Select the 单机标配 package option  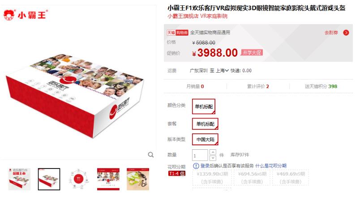[x=205, y=124]
